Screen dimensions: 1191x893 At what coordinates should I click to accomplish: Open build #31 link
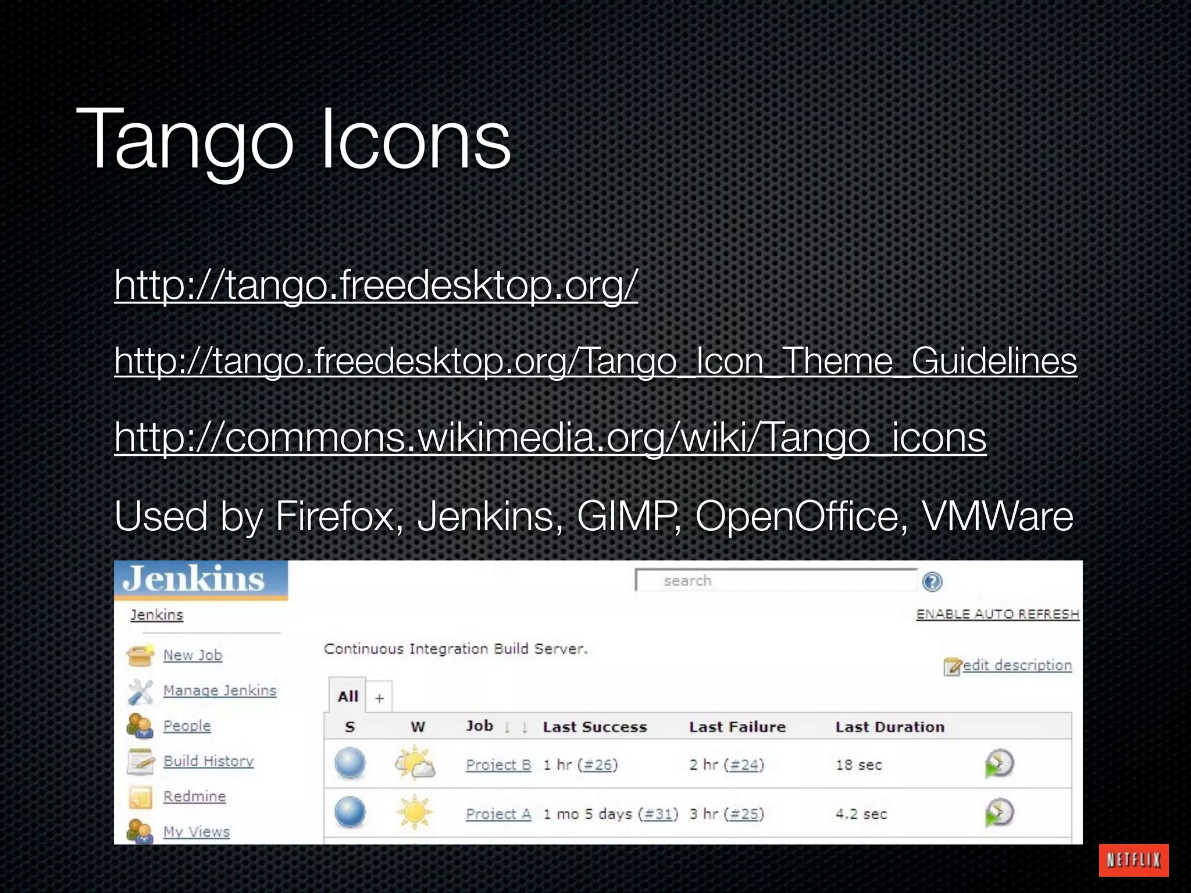[x=658, y=813]
